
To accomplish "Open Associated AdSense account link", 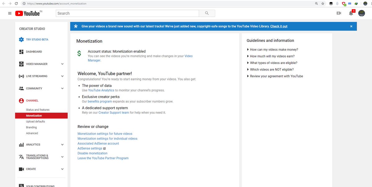I will (98, 143).
